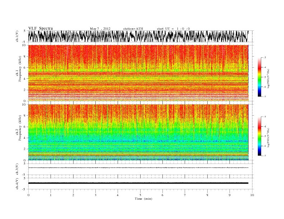The image size is (284, 219).
Task: Click the "-7" tick on upper color bar
Action: [264, 97]
